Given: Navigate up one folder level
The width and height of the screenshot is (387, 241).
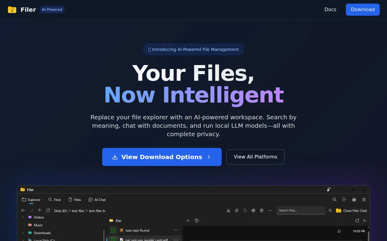Looking at the screenshot, I should click(x=40, y=210).
